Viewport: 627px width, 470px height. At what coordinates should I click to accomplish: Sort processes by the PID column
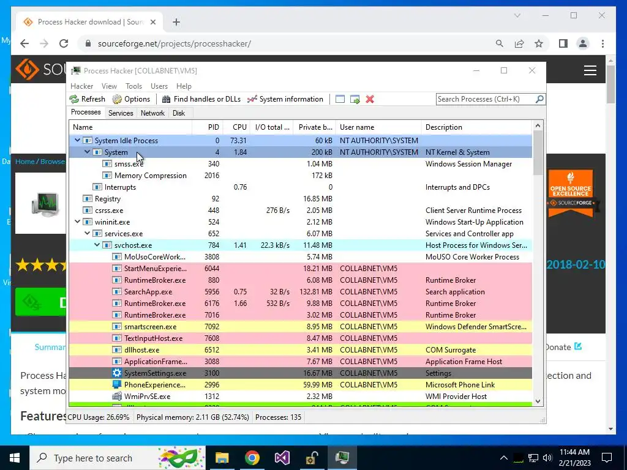208,127
